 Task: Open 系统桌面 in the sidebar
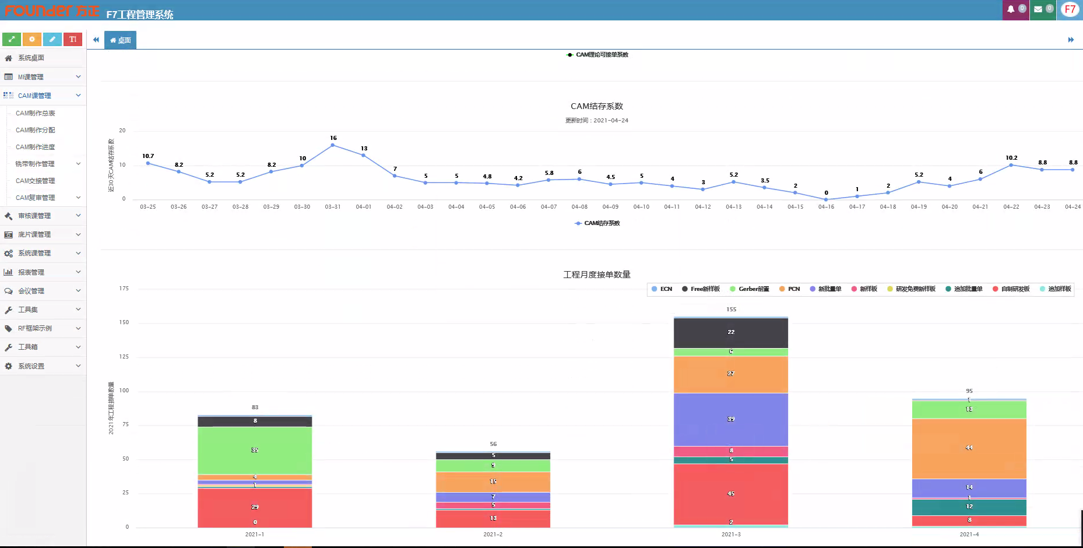pyautogui.click(x=31, y=58)
